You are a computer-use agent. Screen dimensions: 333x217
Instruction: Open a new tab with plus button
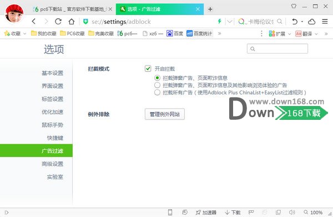(210, 9)
